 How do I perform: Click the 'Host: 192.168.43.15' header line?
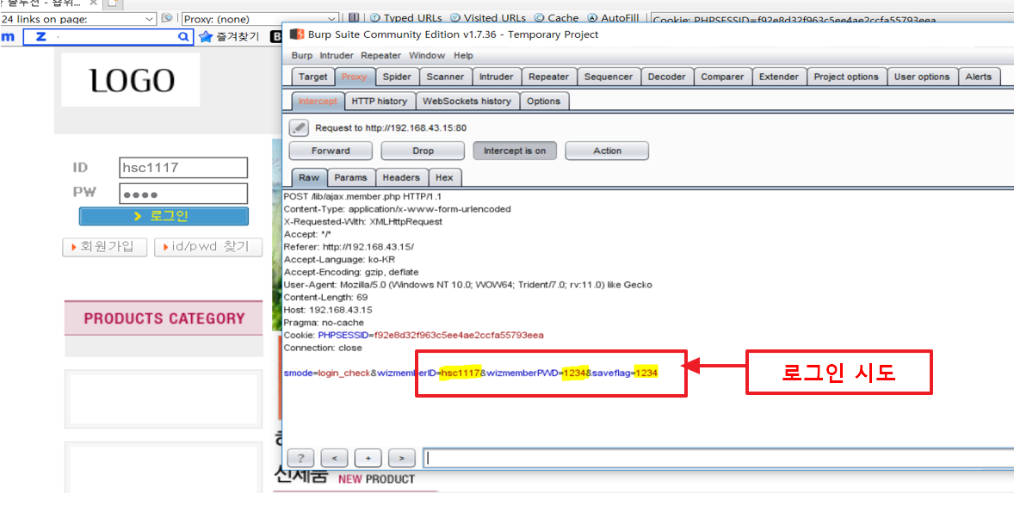[x=326, y=310]
